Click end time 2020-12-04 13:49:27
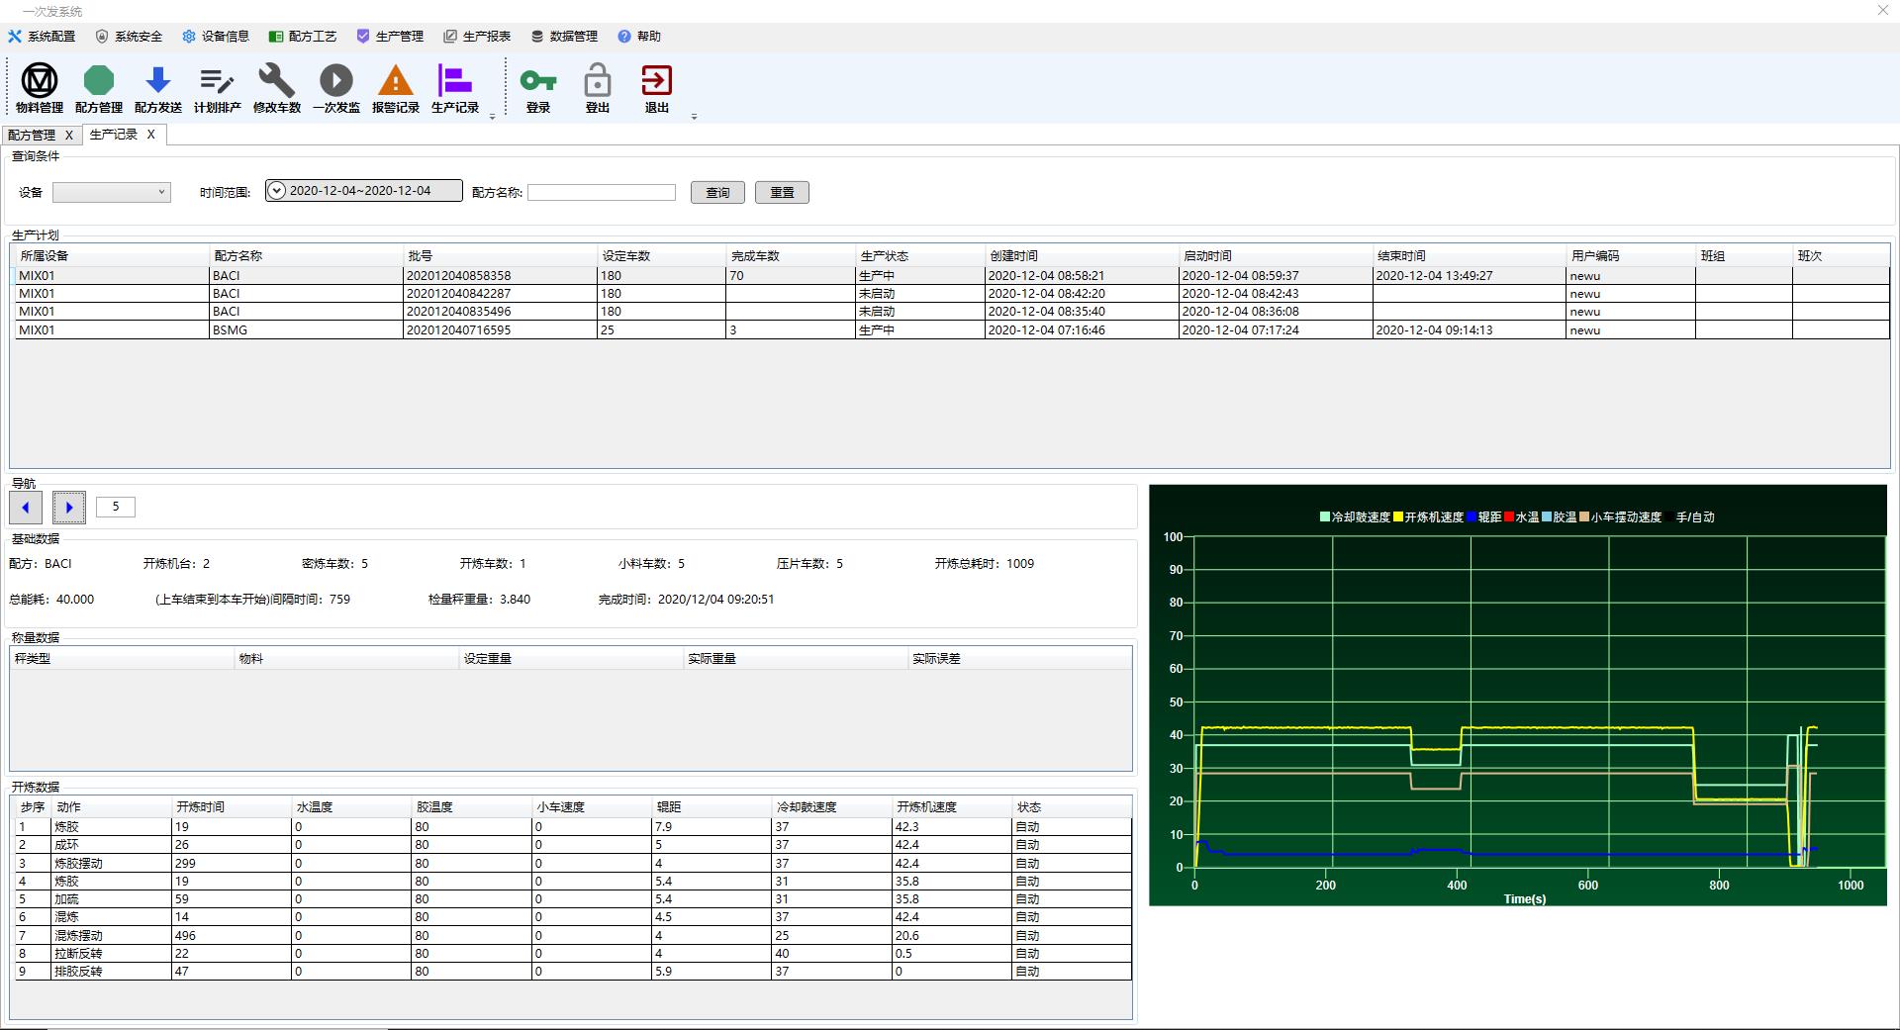 [x=1434, y=276]
